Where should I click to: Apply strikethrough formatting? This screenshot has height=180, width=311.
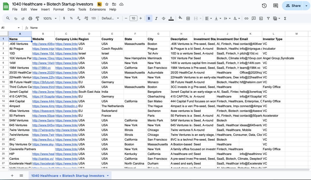click(x=163, y=18)
